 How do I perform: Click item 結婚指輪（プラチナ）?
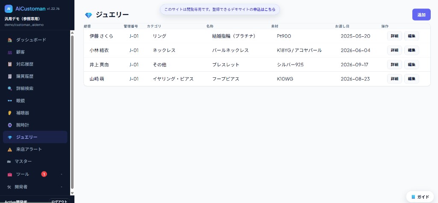(x=234, y=36)
